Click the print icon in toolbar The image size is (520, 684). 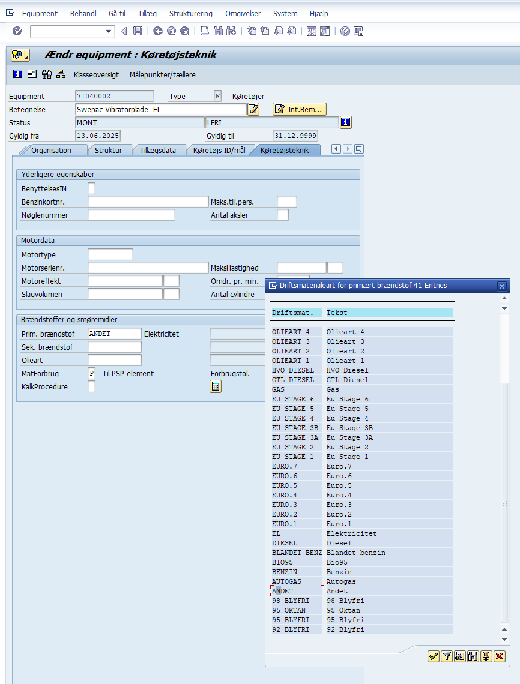[x=205, y=31]
